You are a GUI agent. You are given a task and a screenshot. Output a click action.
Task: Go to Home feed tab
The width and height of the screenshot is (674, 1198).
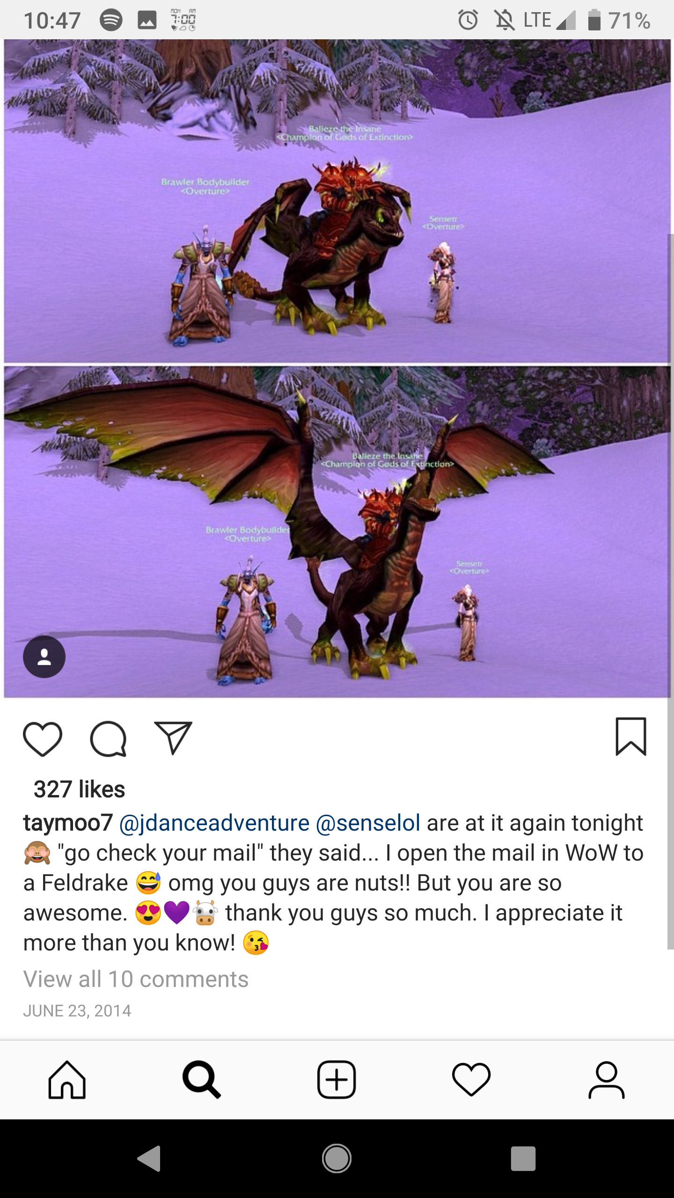click(x=67, y=1080)
